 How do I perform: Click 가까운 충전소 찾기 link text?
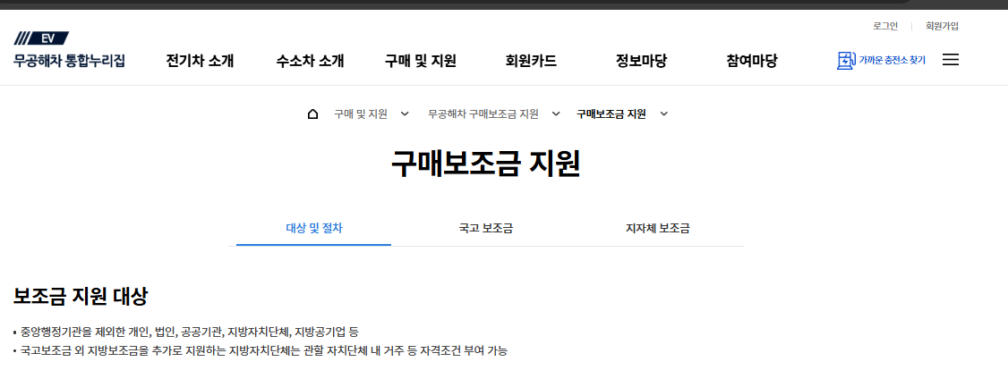point(893,61)
